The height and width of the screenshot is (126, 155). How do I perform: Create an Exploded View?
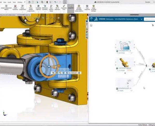point(64,8)
